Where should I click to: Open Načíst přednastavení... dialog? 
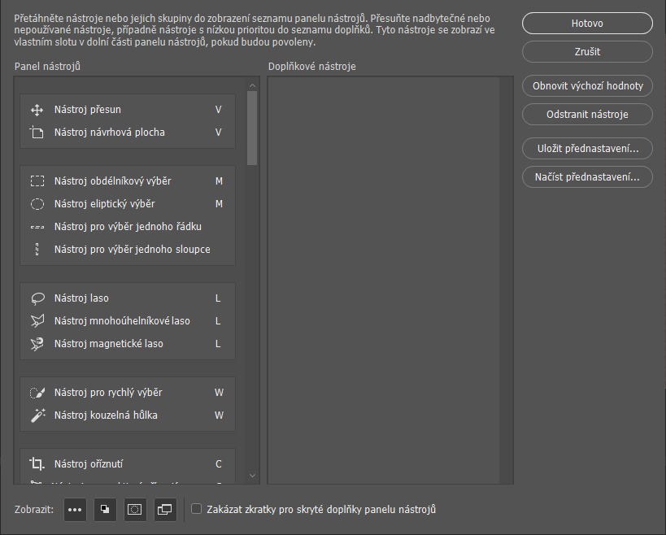pos(587,177)
